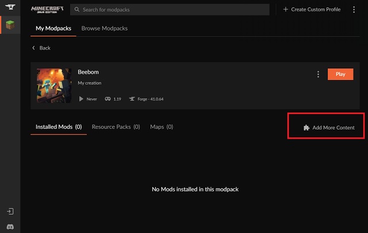Play the Beebom modpack

point(340,74)
